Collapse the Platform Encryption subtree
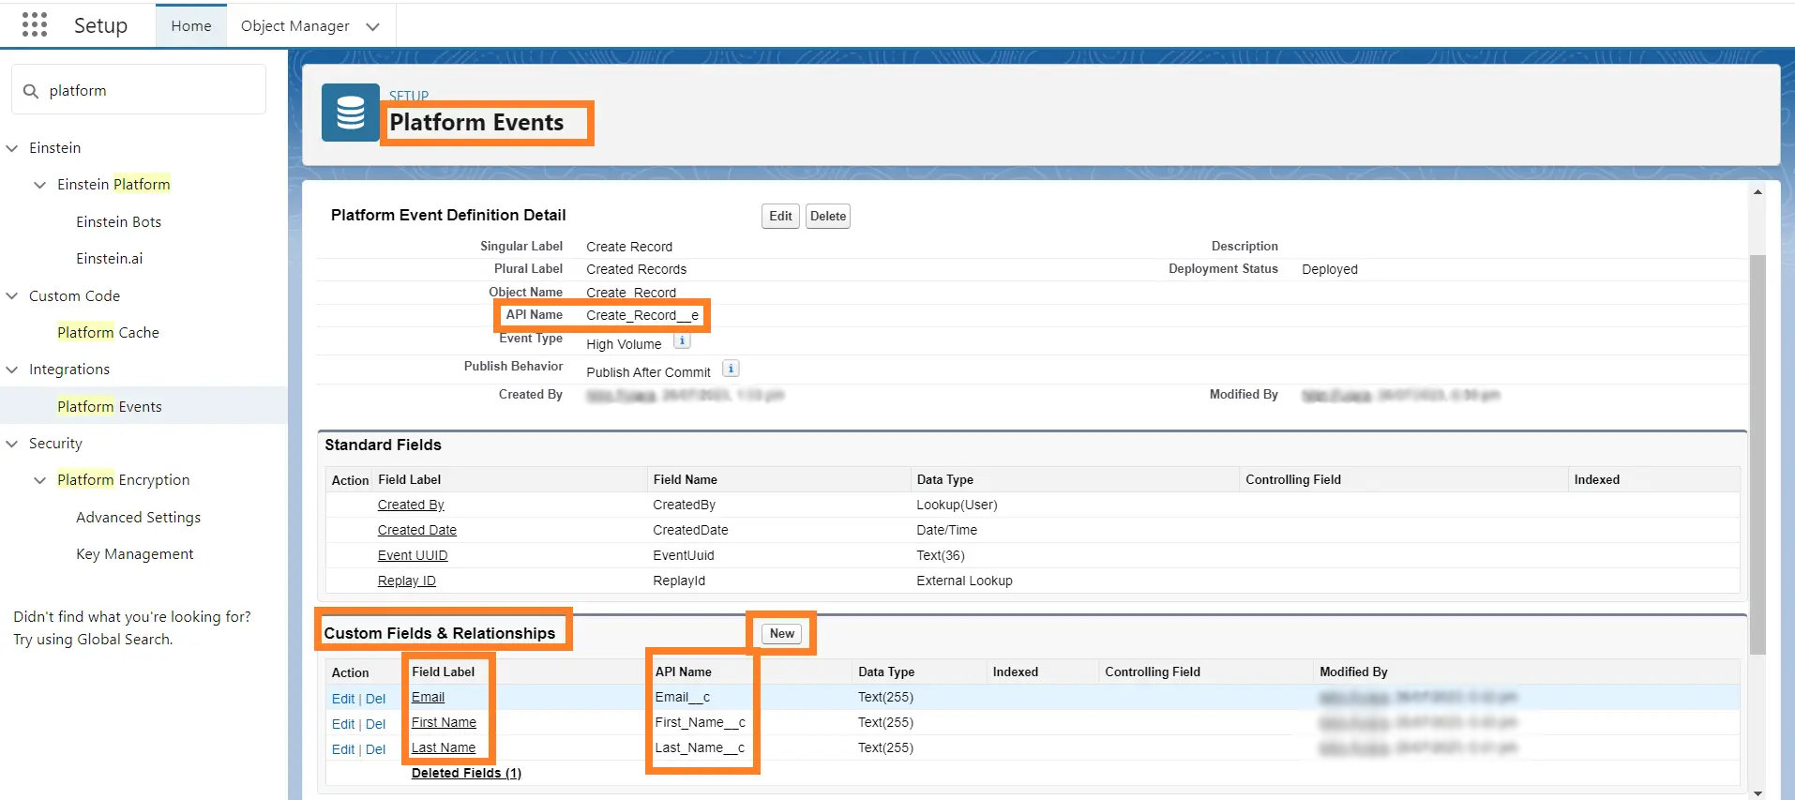Viewport: 1795px width, 800px height. pyautogui.click(x=39, y=480)
